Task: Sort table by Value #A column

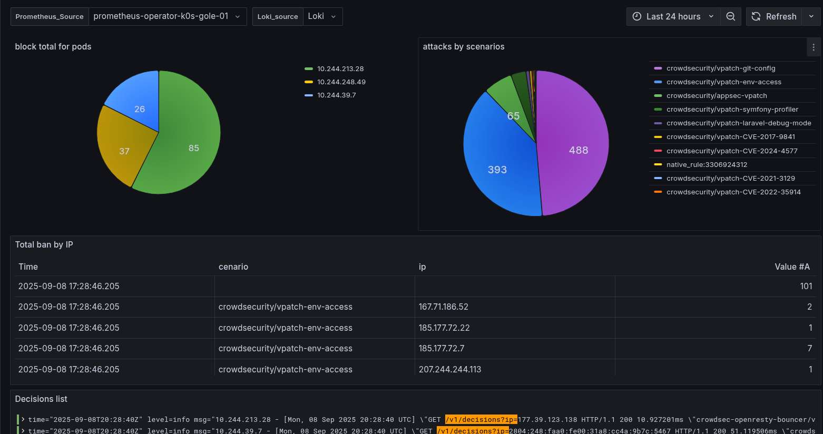Action: coord(792,267)
